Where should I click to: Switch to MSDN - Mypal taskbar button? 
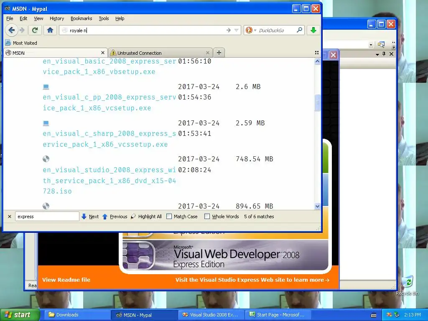click(144, 315)
